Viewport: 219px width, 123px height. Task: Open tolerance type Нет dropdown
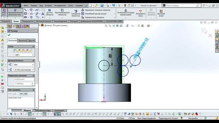point(24,65)
